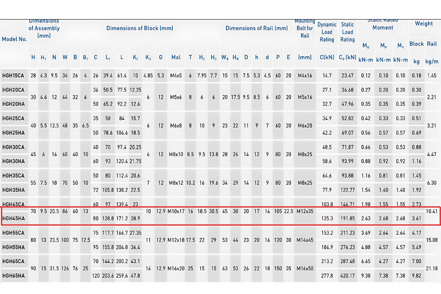Click the Model No. column header
441x294 pixels.
pyautogui.click(x=15, y=39)
